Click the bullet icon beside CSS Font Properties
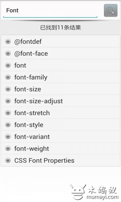Screen dimensions: 121x202 point(8,160)
